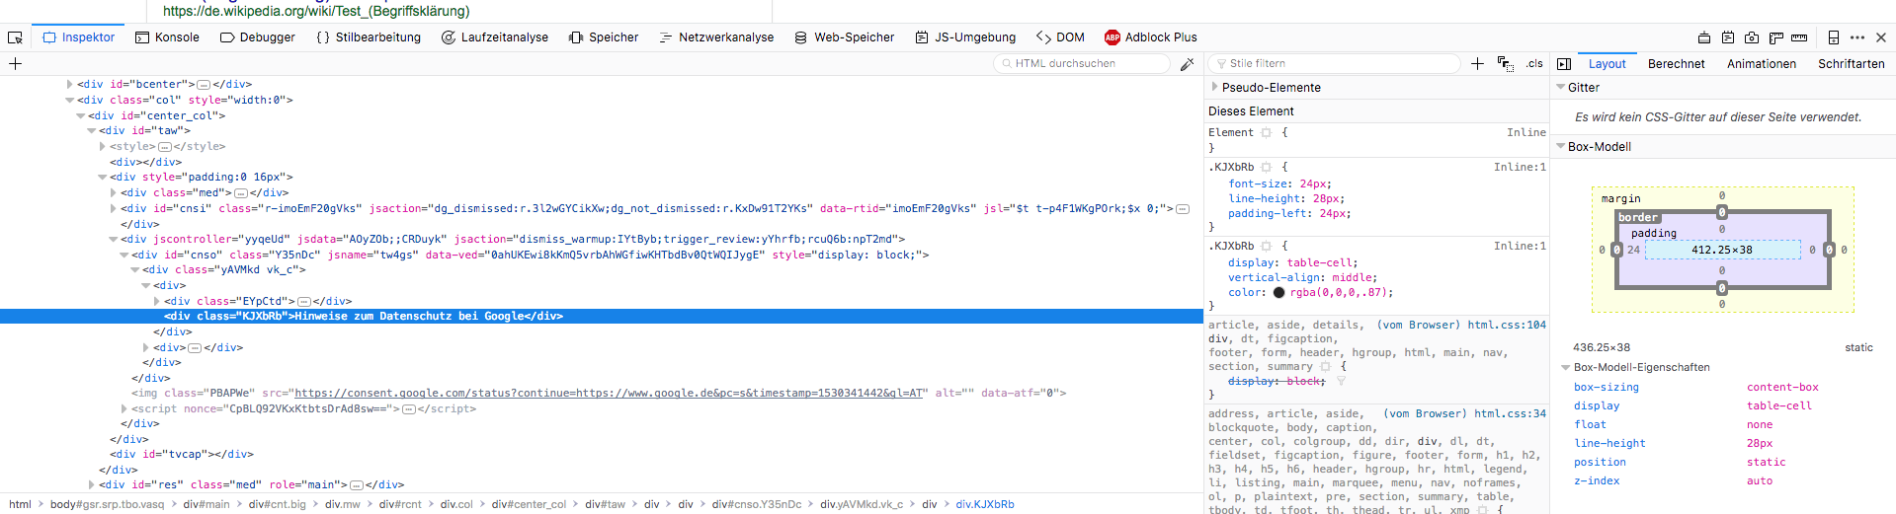
Task: Add a new style rule
Action: pyautogui.click(x=1477, y=64)
